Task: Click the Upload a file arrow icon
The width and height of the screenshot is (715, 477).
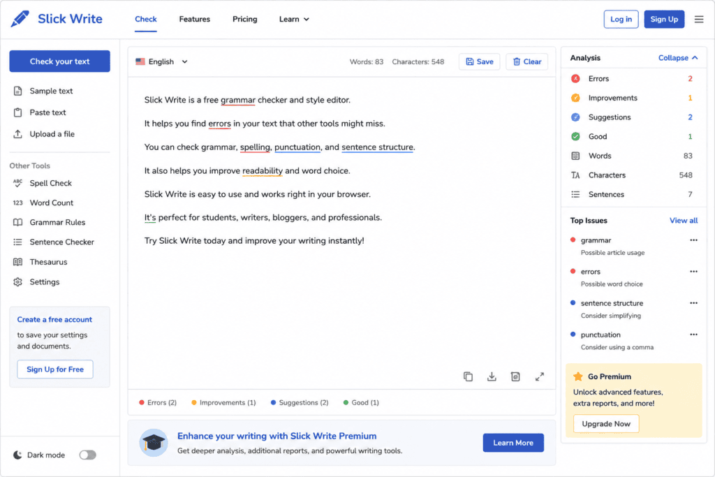Action: click(x=17, y=134)
